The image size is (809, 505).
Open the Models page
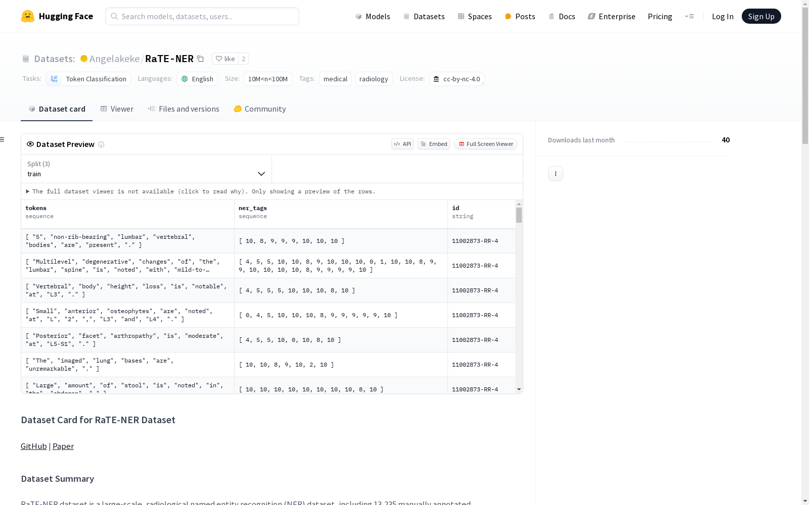(373, 16)
